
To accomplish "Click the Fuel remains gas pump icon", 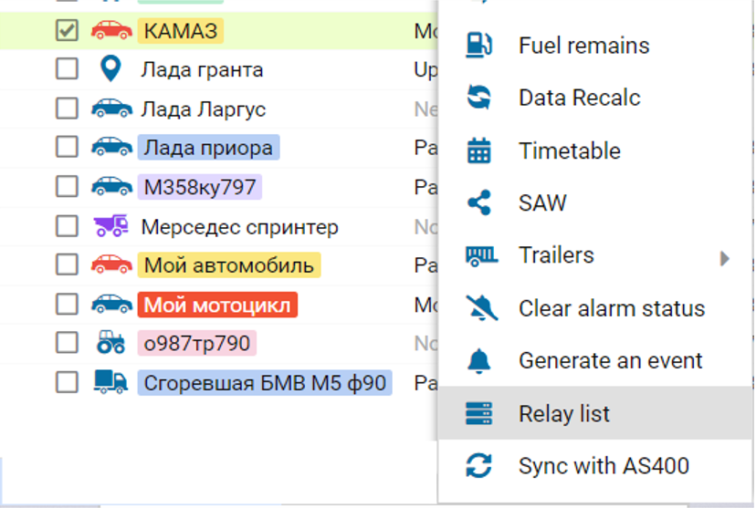I will (479, 46).
